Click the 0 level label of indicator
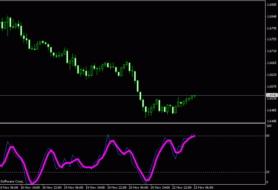The image size is (278, 190). tap(267, 182)
